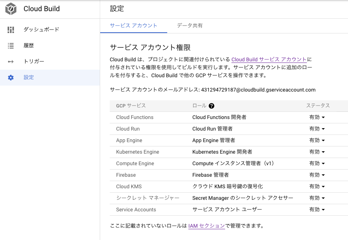The image size is (348, 240).
Task: Open the Cloud Functions status dropdown
Action: pos(317,117)
